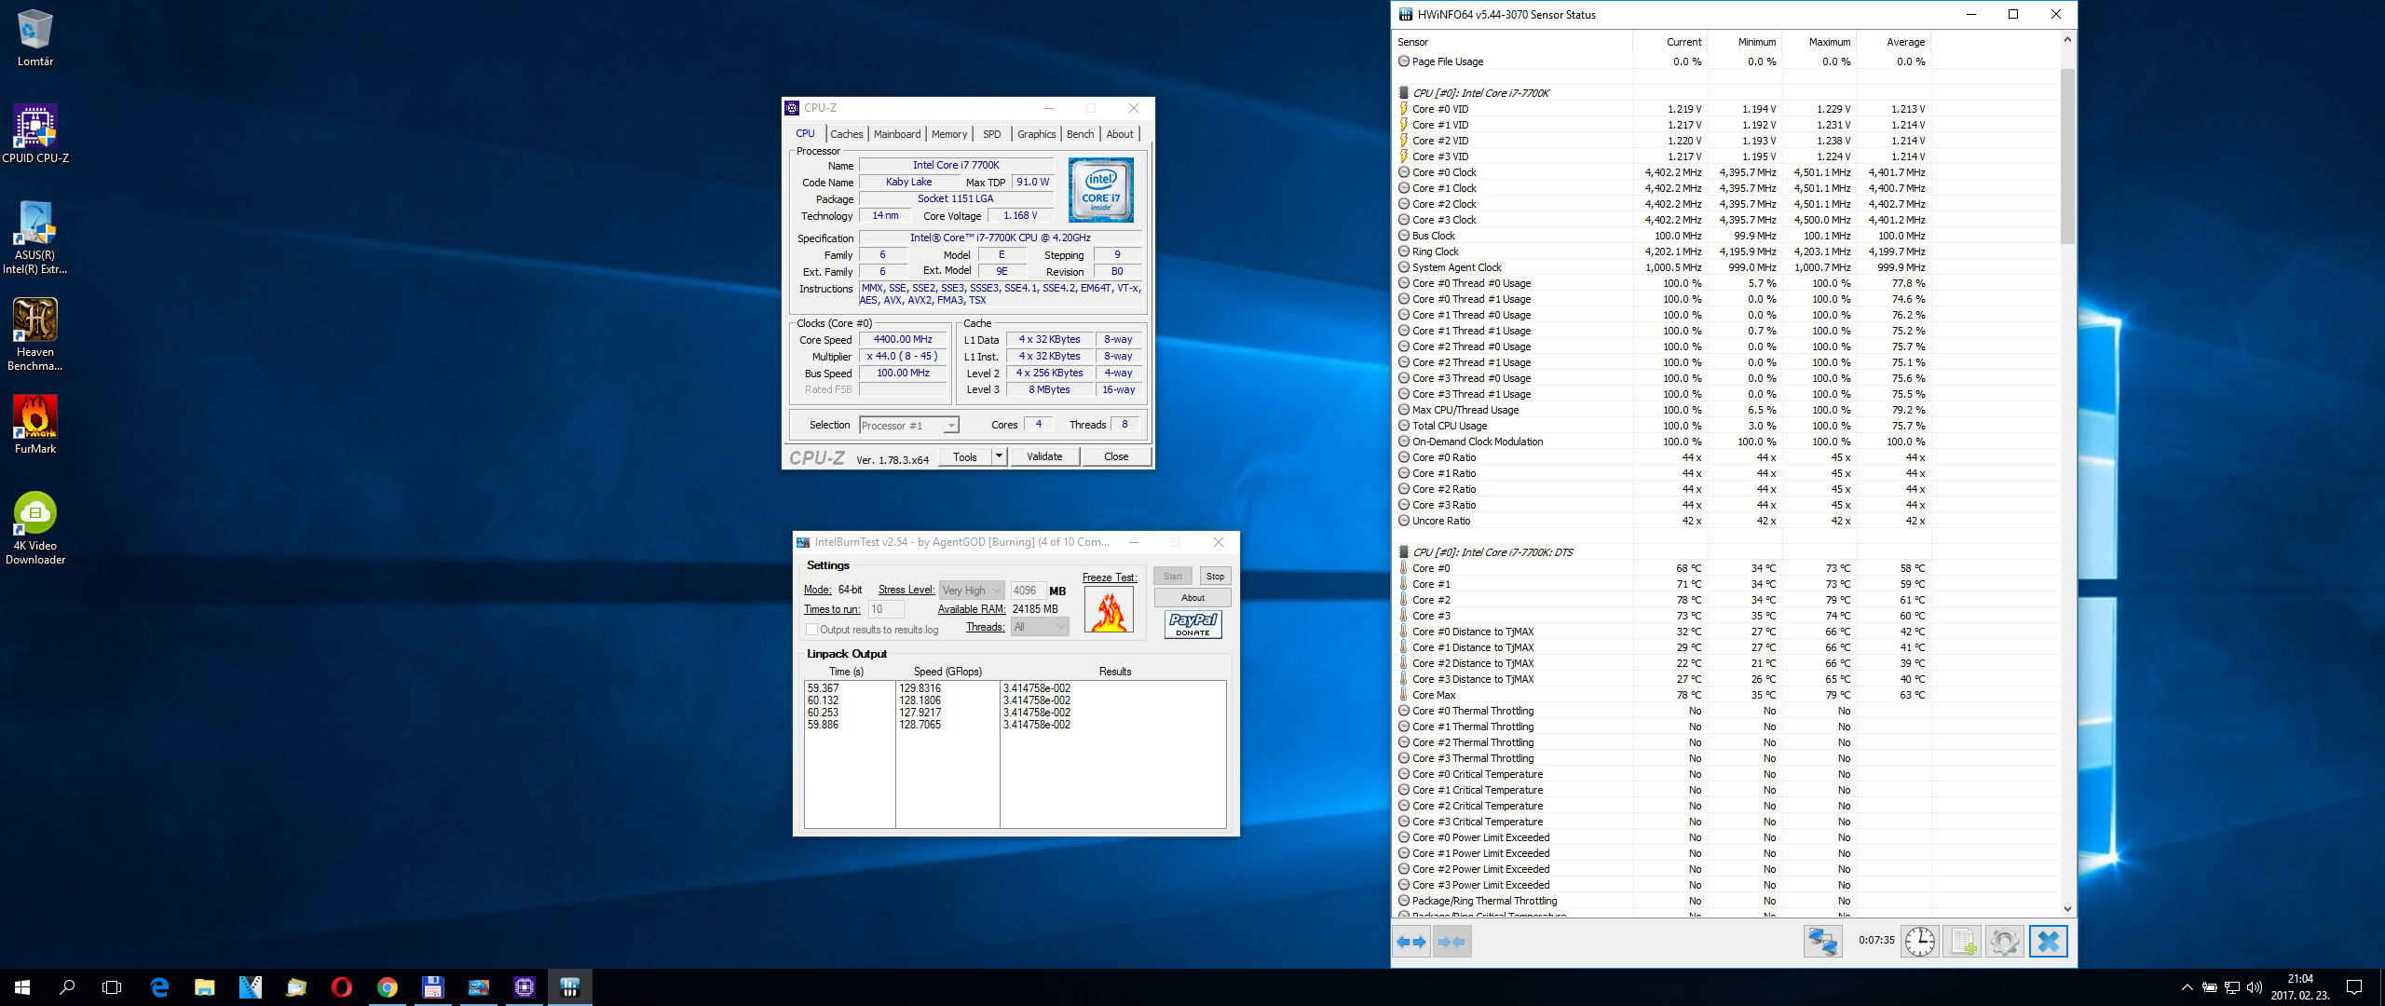Click HWiNFO collapse columns arrows icon

click(1451, 942)
